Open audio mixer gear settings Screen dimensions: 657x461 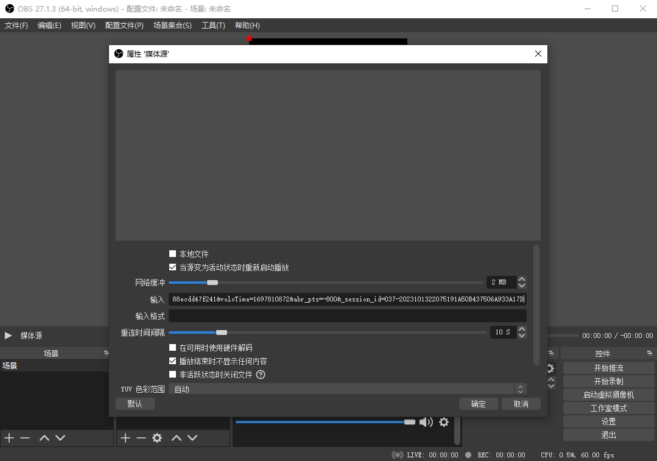(444, 422)
